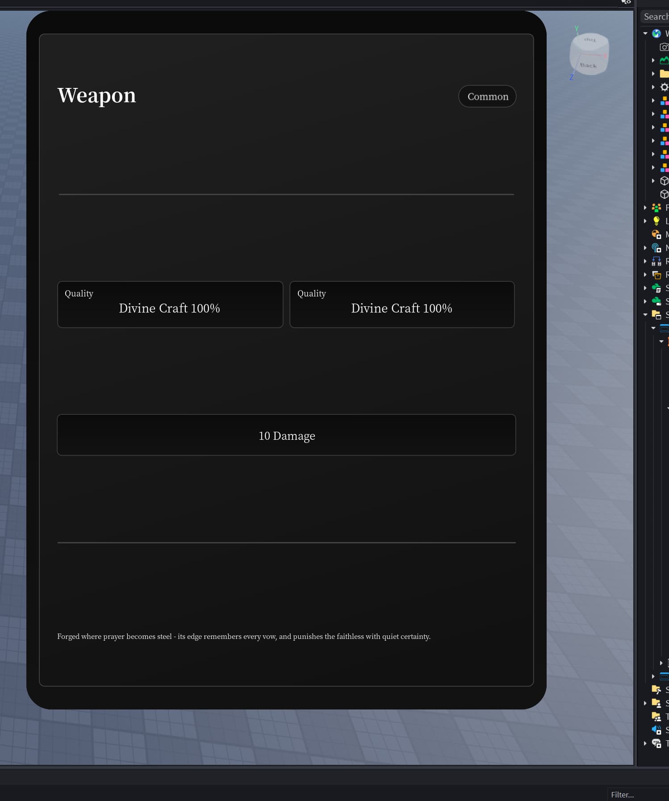Select the ReplicatedStorage box icon

(656, 275)
